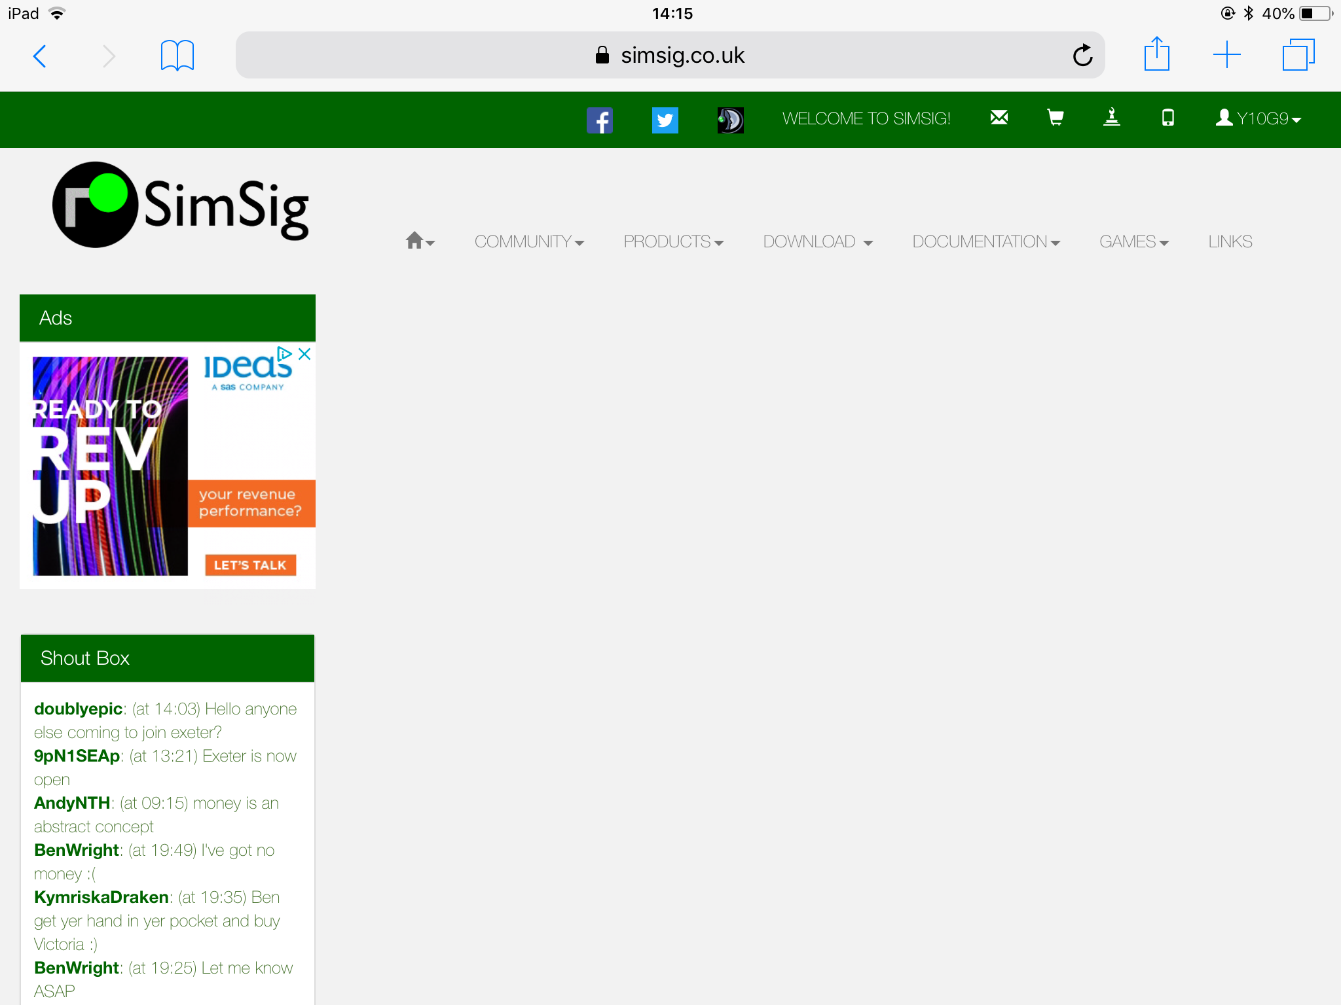Click the REV UP ad image
Viewport: 1341px width, 1005px height.
110,466
